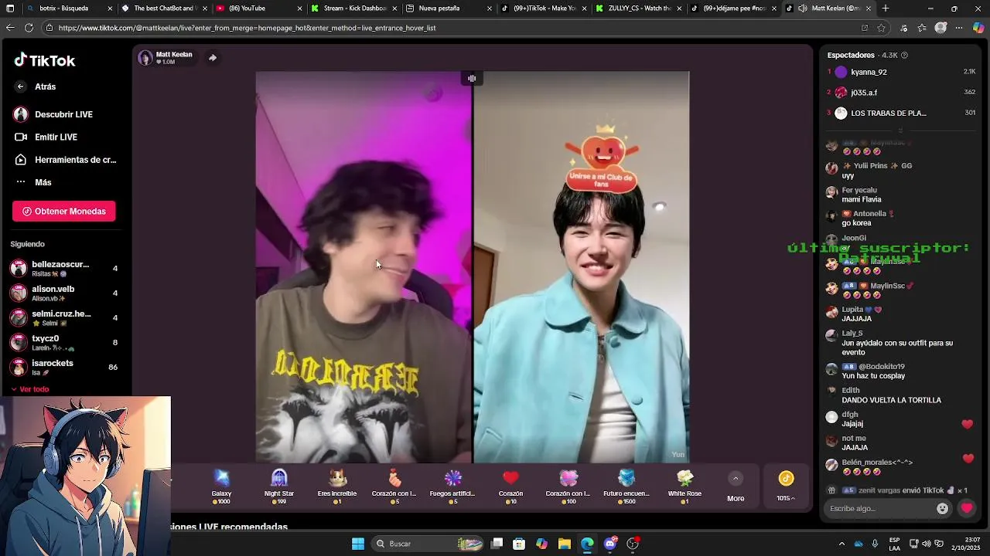Open File Explorer from taskbar
This screenshot has height=556, width=990.
tap(565, 544)
